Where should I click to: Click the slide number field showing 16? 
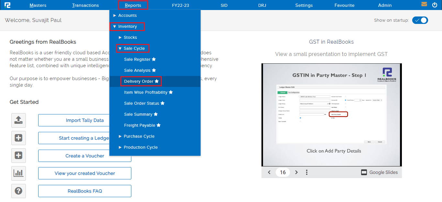[x=283, y=172]
